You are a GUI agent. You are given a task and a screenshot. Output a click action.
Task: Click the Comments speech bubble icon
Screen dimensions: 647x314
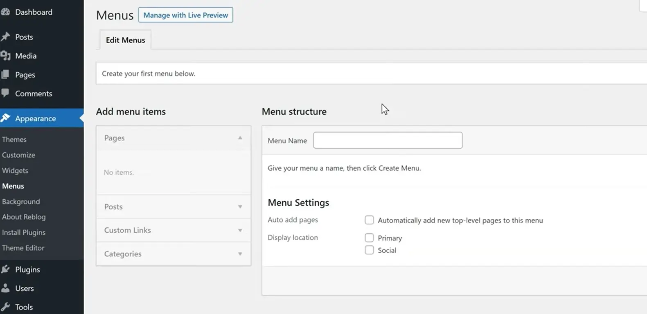5,93
